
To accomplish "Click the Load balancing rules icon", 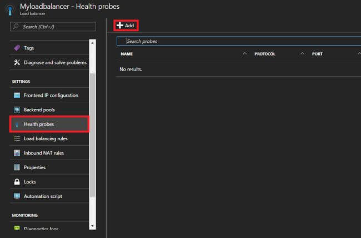I will pyautogui.click(x=17, y=138).
